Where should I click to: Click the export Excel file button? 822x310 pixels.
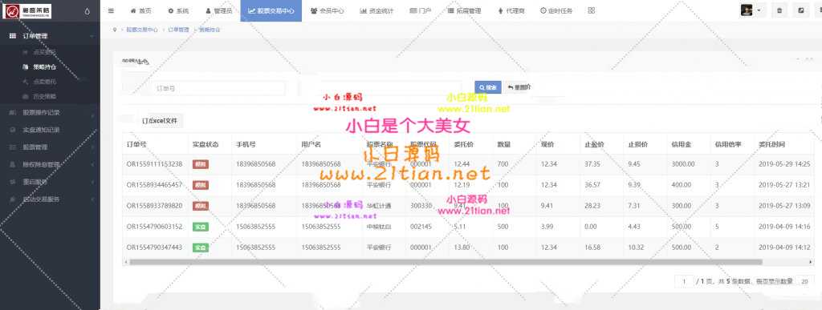[160, 121]
